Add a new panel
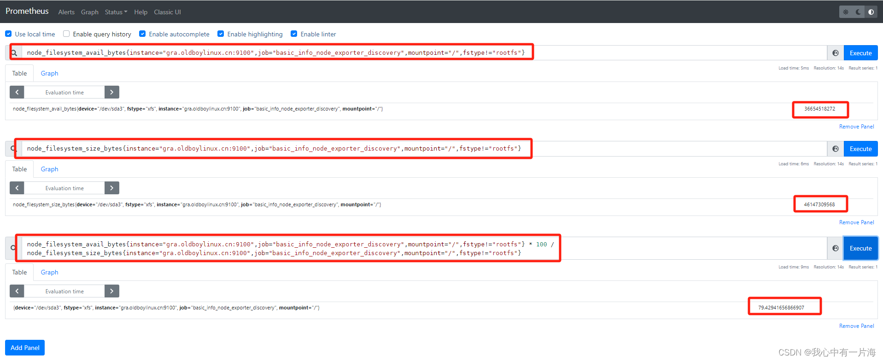Viewport: 883px width, 361px height. point(25,348)
